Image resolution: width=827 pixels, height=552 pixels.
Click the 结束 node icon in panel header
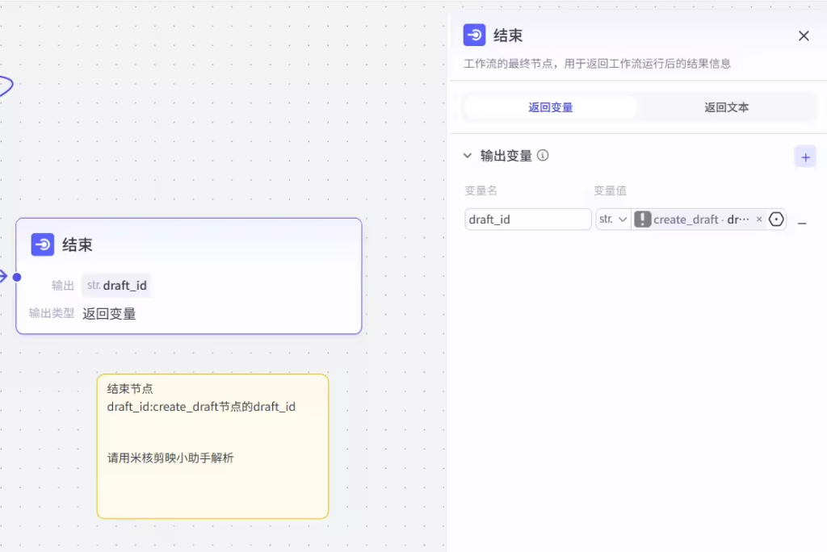(x=474, y=36)
